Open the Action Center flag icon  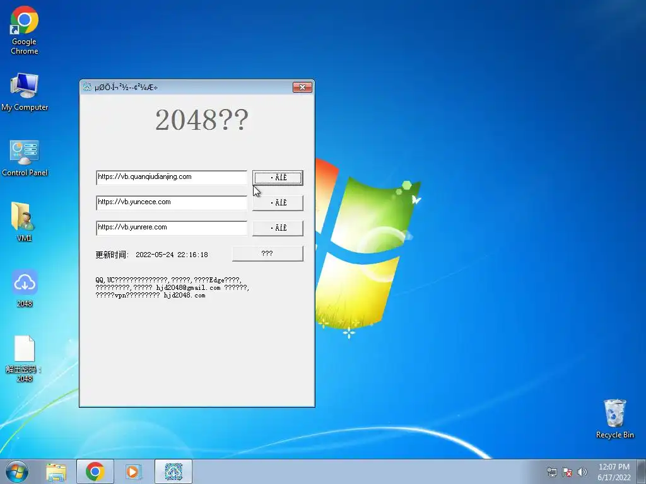pos(567,472)
